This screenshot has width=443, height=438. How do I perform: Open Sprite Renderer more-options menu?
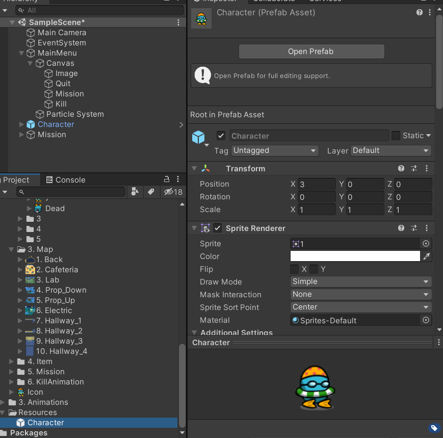point(427,228)
